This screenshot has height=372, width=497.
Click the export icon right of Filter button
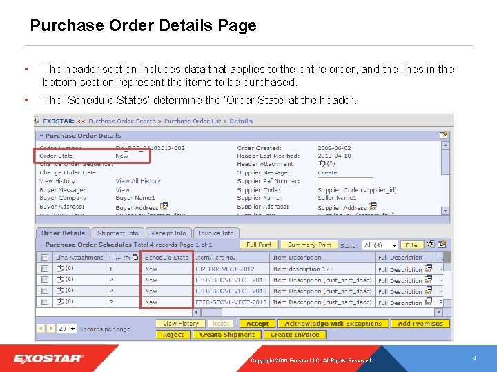(x=431, y=244)
